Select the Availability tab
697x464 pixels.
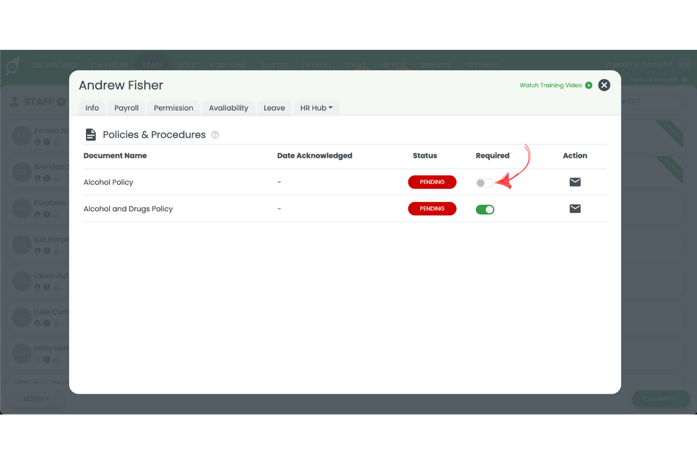228,107
